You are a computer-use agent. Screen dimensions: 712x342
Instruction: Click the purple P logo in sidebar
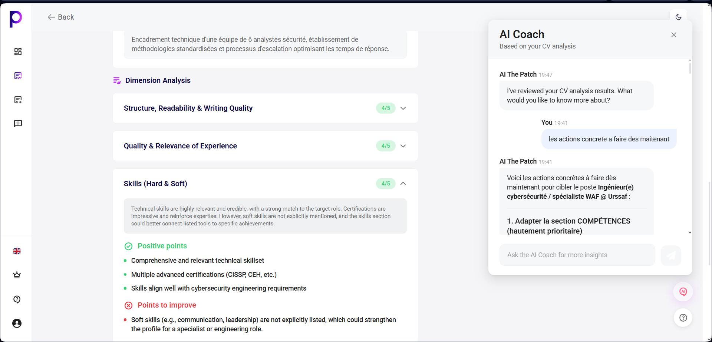click(16, 19)
